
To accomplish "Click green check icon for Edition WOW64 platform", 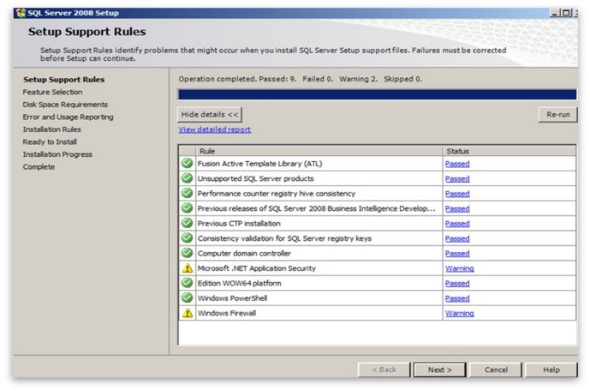I will pos(187,283).
